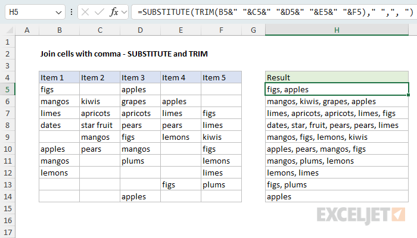417x238 pixels.
Task: Click the enter checkmark icon in formula bar
Action: click(x=99, y=12)
